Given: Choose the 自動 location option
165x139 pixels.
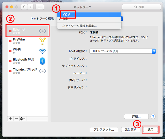Looking at the screenshot, I should (89, 19).
